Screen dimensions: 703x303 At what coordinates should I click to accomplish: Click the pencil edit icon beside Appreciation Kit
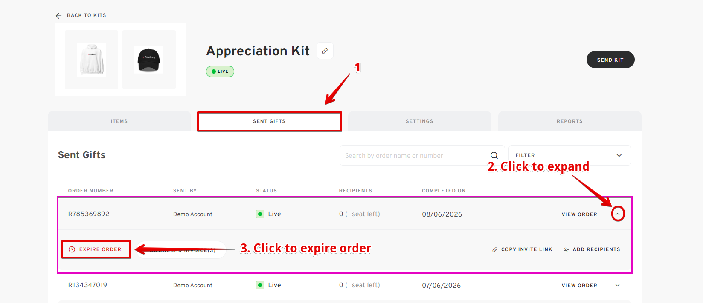[x=325, y=51]
